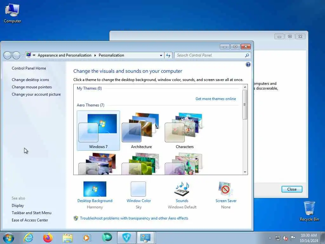Click the Personalization breadcrumb
This screenshot has height=244, width=325.
point(111,55)
